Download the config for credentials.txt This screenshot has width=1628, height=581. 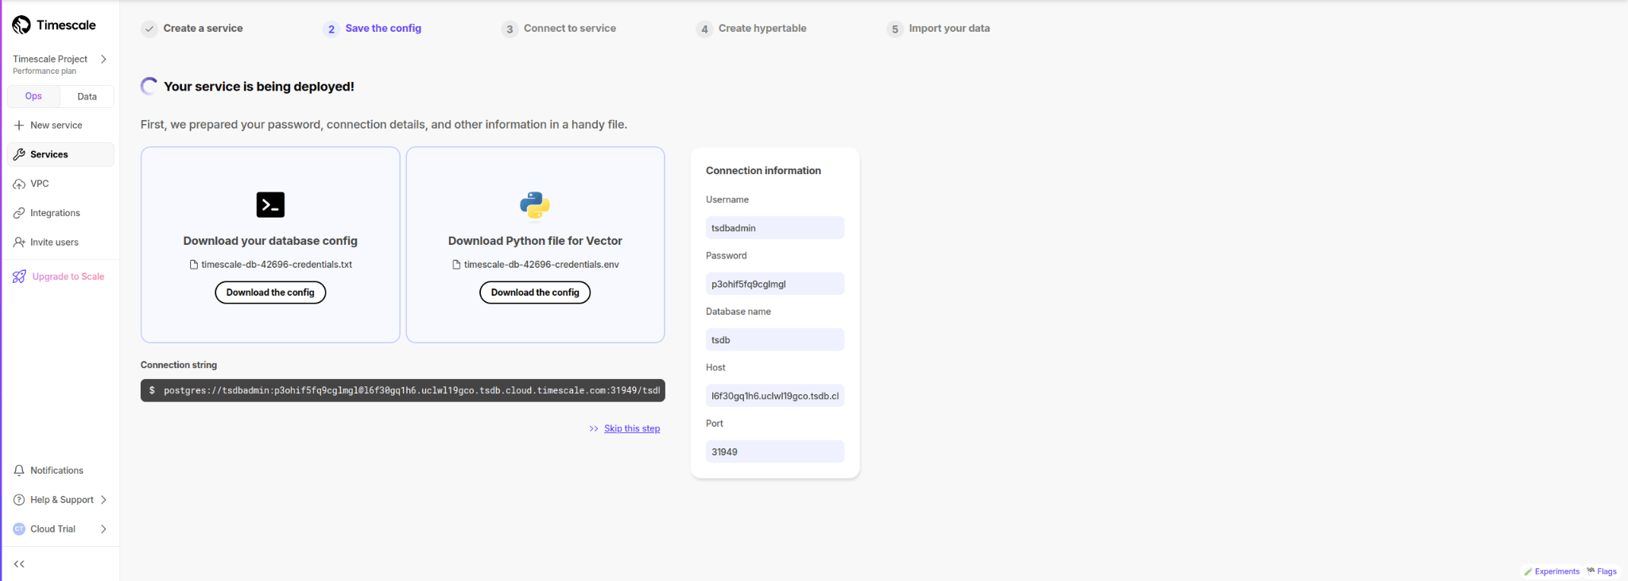pos(270,292)
